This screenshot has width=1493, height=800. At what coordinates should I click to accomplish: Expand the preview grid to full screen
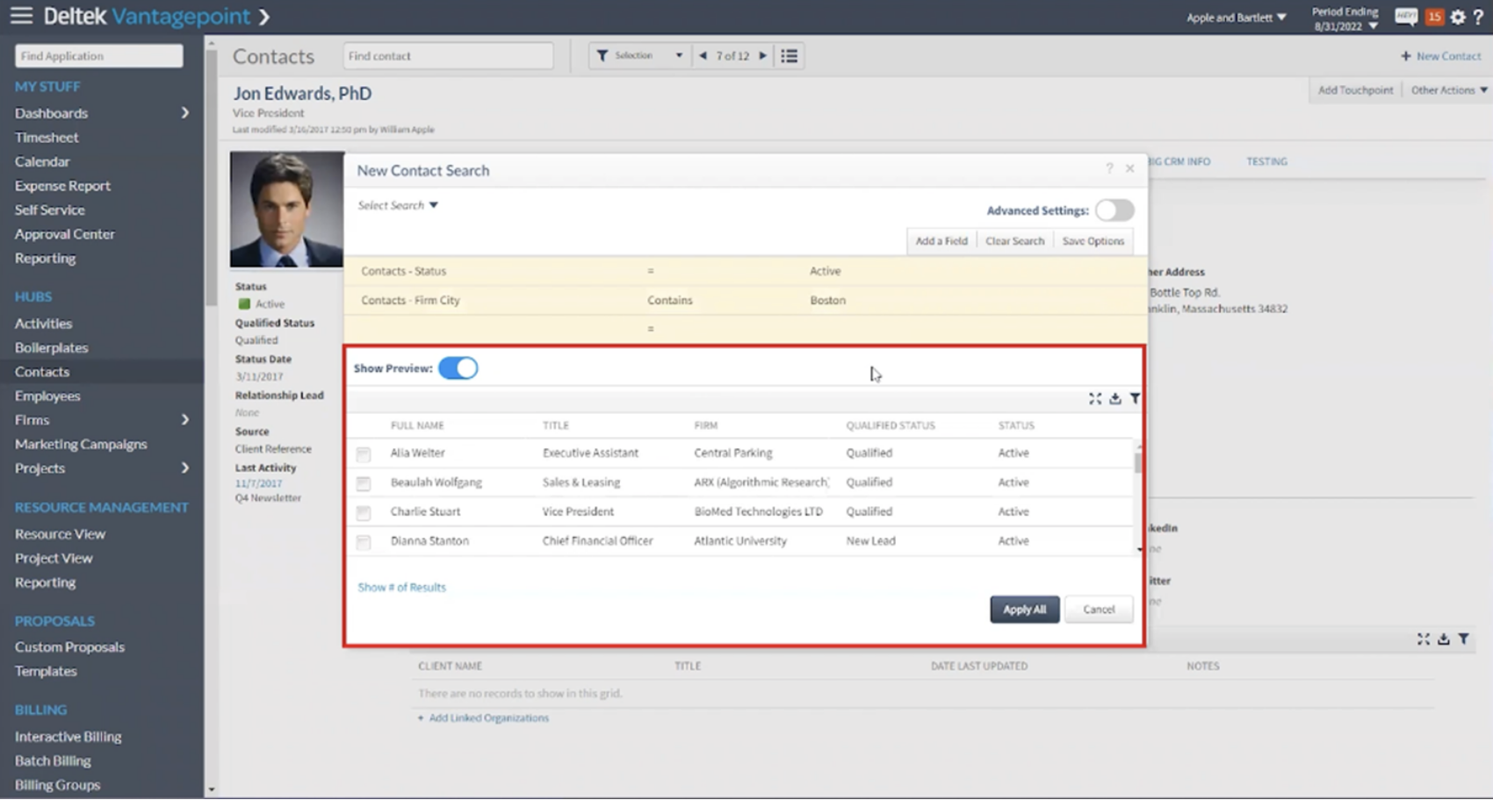point(1095,398)
